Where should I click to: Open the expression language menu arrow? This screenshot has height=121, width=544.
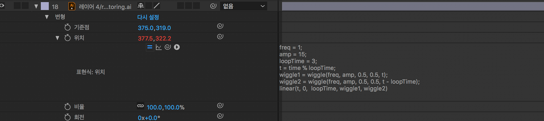point(177,47)
